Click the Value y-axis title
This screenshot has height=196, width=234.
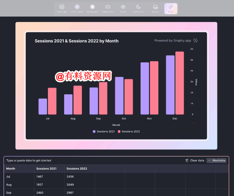coord(196,82)
